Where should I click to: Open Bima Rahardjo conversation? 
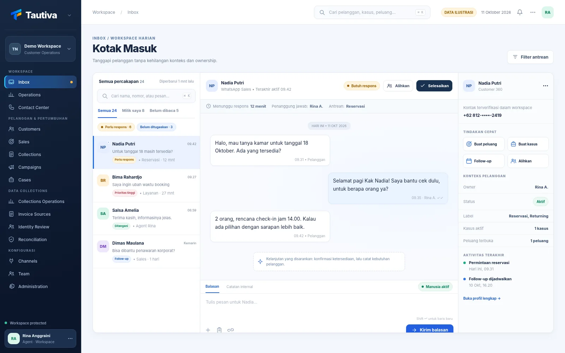[x=147, y=185]
